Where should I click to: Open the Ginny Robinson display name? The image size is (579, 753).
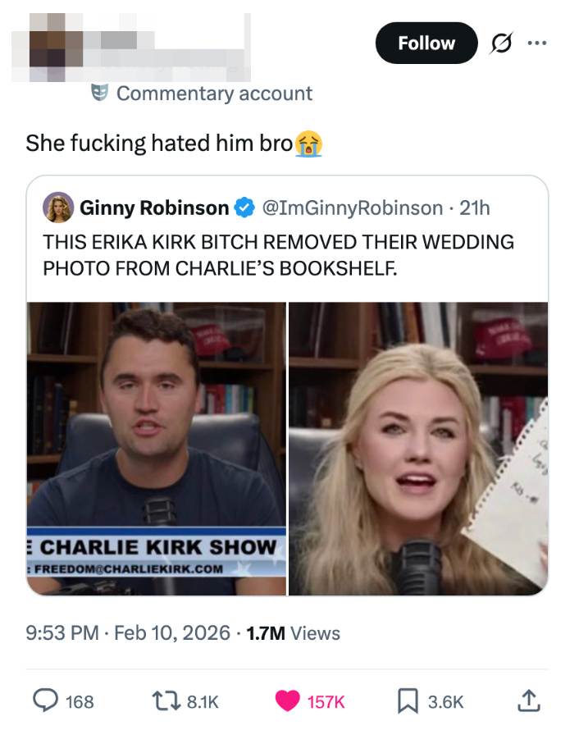click(x=153, y=208)
